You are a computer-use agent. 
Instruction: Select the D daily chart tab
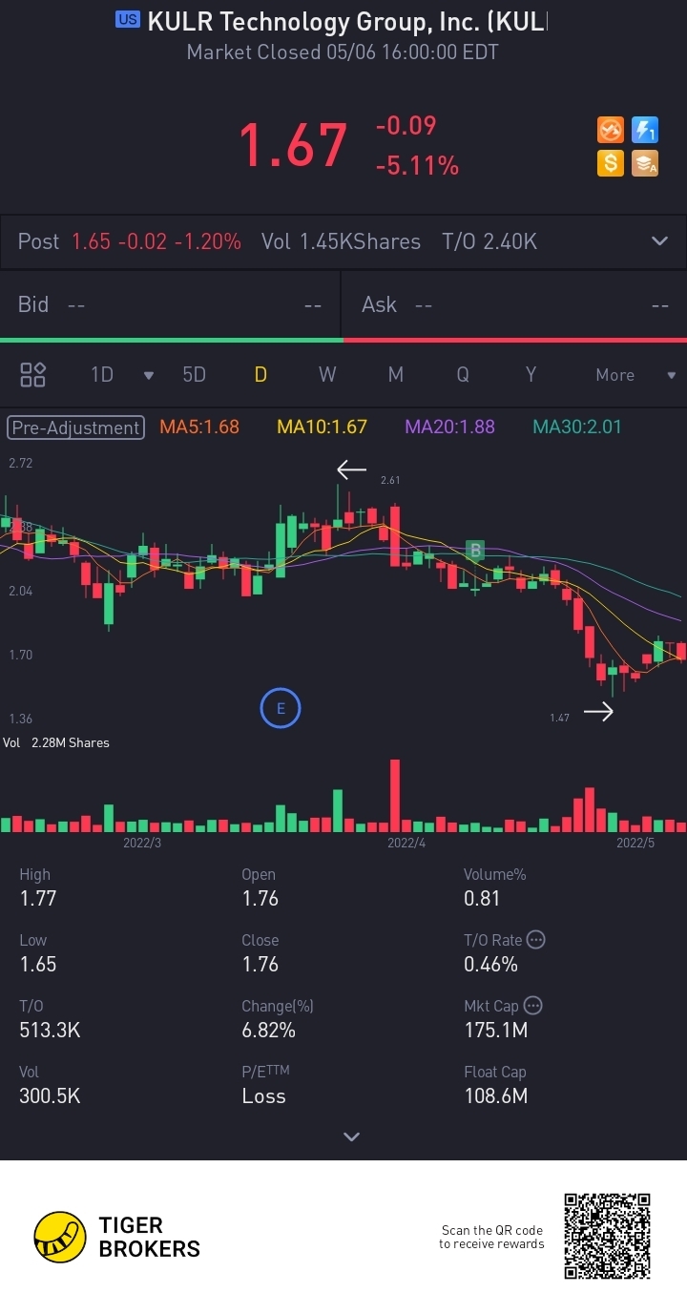click(260, 375)
